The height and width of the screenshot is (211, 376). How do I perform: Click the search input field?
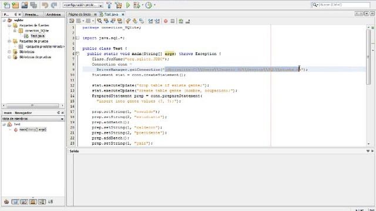click(344, 5)
